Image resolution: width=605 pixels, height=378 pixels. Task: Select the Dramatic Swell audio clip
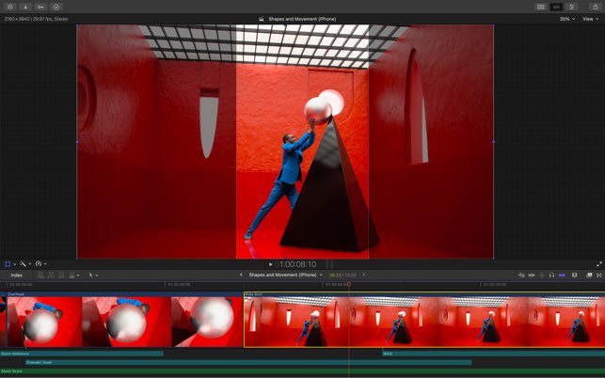(x=248, y=362)
